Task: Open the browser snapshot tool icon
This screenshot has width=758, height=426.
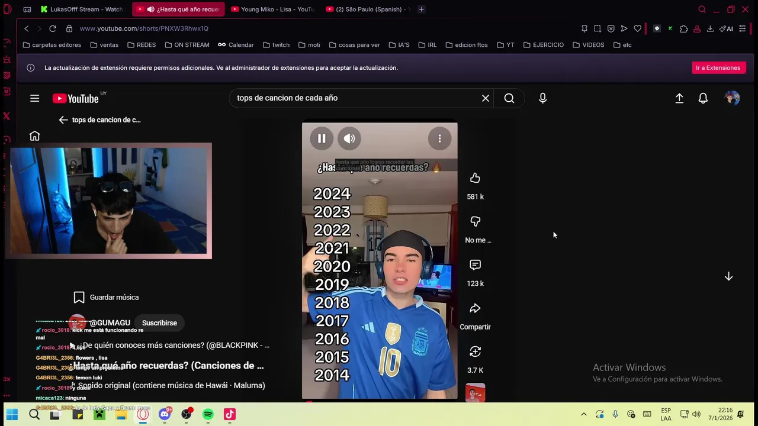Action: pyautogui.click(x=598, y=28)
